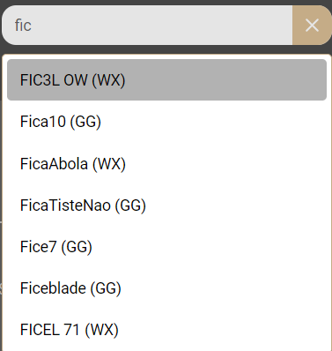Image resolution: width=332 pixels, height=351 pixels.
Task: Pick FicaAbola (WX) in the dropdown list
Action: (x=166, y=163)
